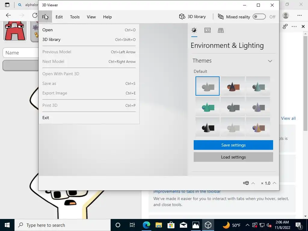The height and width of the screenshot is (231, 308).
Task: Open Microsoft Store from taskbar
Action: 171,225
